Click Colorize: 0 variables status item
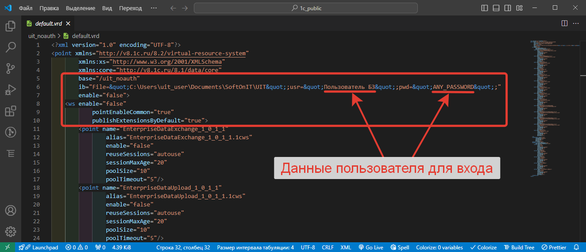Screen dimensions: 586x252 pos(439,247)
